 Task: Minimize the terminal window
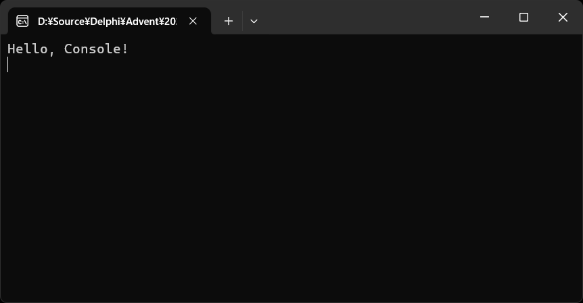pos(484,17)
